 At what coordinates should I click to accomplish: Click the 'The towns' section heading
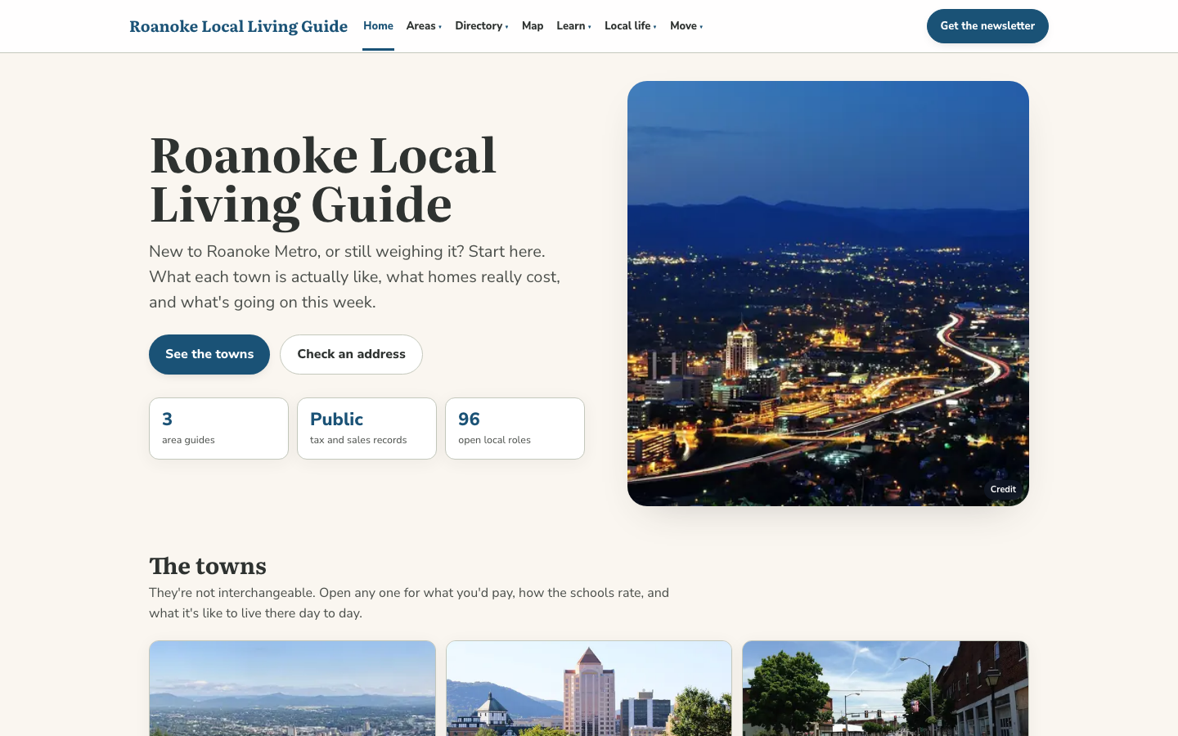[208, 566]
